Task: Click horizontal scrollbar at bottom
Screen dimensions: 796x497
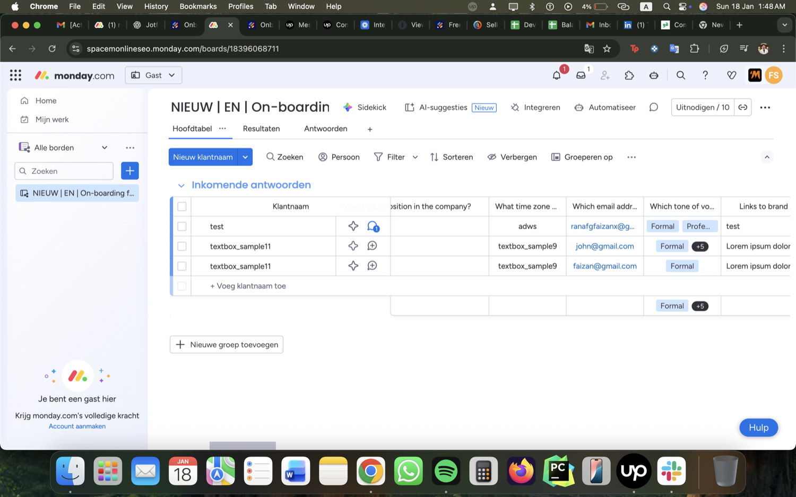Action: tap(243, 446)
